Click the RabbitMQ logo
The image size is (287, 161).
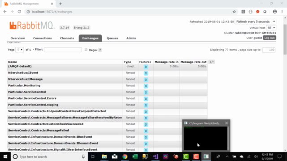tap(32, 25)
